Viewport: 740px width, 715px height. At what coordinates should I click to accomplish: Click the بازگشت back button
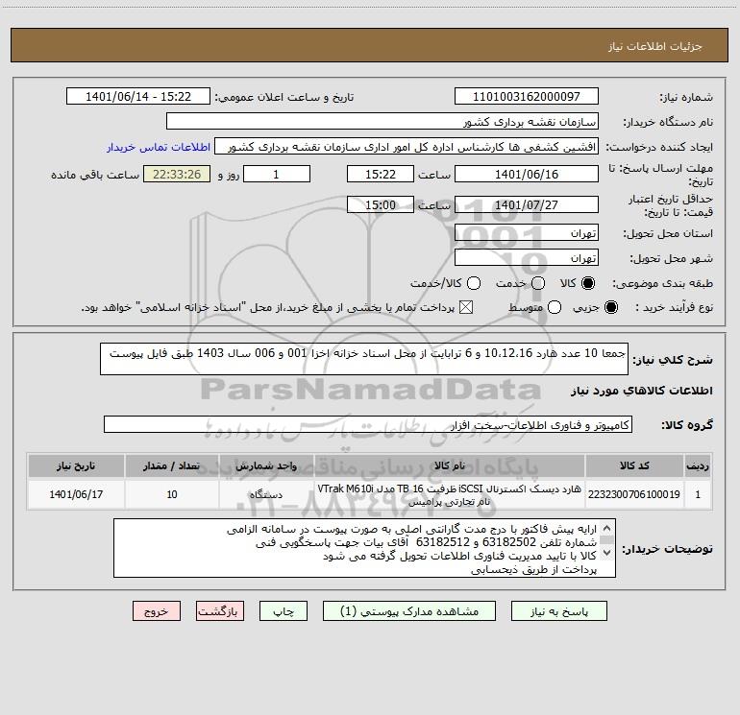coord(220,610)
